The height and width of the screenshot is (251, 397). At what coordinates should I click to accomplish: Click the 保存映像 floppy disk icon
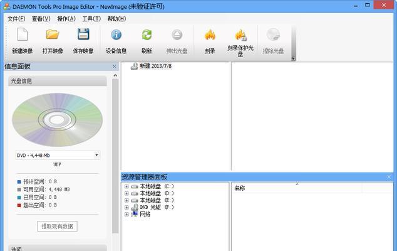click(x=83, y=35)
